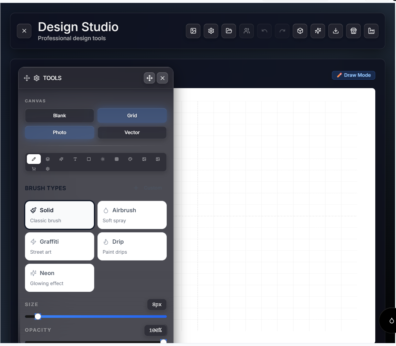This screenshot has width=396, height=346.
Task: Switch canvas mode to Vector
Action: (132, 132)
